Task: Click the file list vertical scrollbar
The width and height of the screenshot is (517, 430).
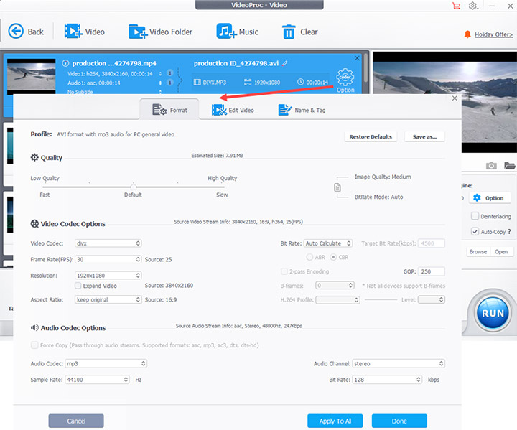Action: pos(365,69)
